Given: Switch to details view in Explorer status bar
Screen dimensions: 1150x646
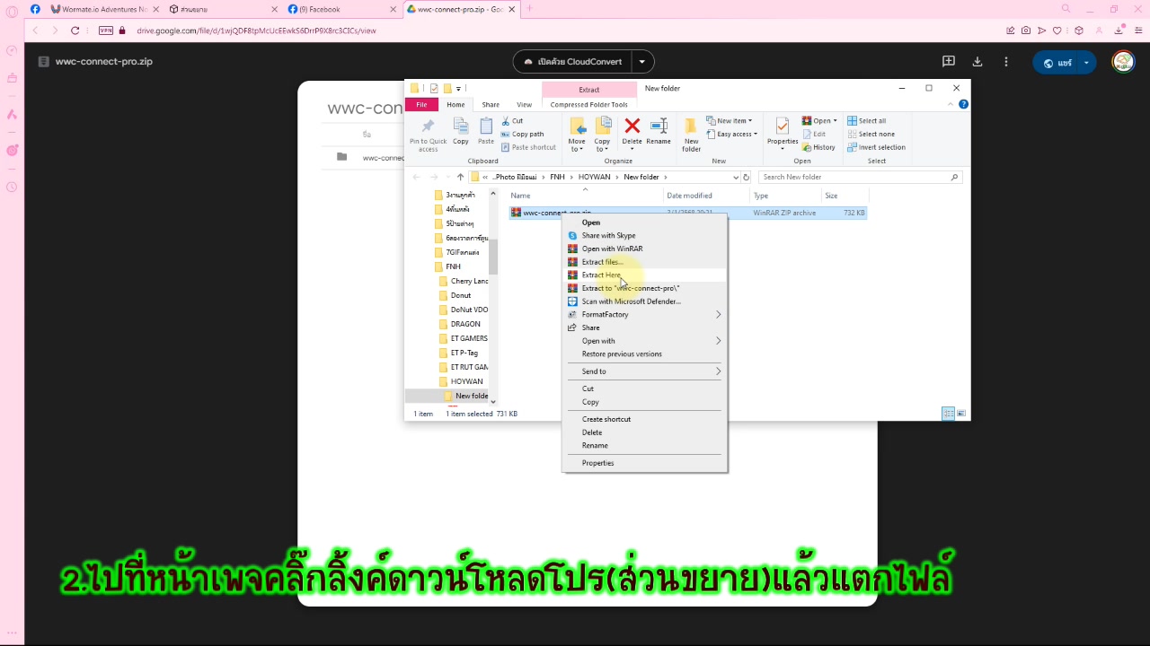Looking at the screenshot, I should coord(948,414).
